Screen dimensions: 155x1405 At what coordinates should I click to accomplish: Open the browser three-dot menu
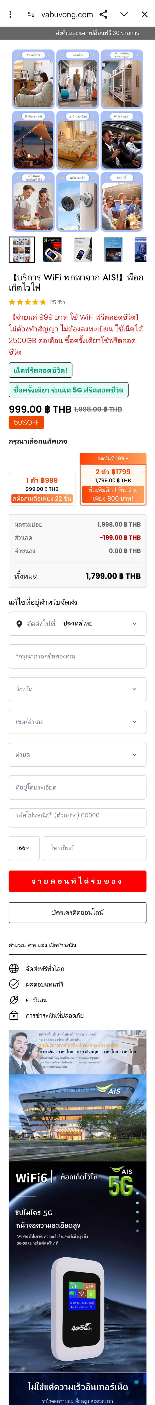click(10, 14)
